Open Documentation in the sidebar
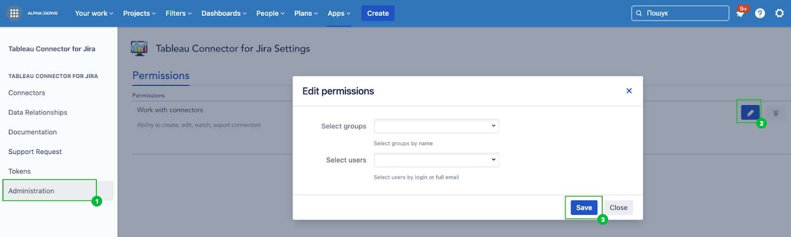 pos(33,132)
